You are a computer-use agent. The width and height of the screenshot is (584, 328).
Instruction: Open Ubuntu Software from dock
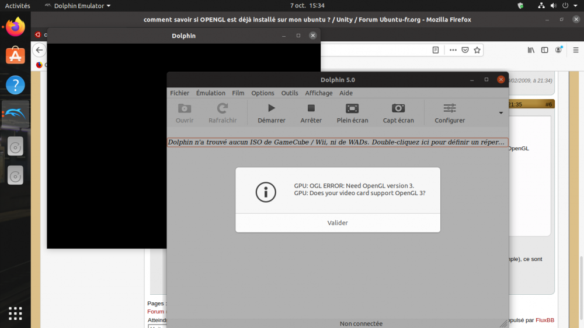[x=15, y=56]
